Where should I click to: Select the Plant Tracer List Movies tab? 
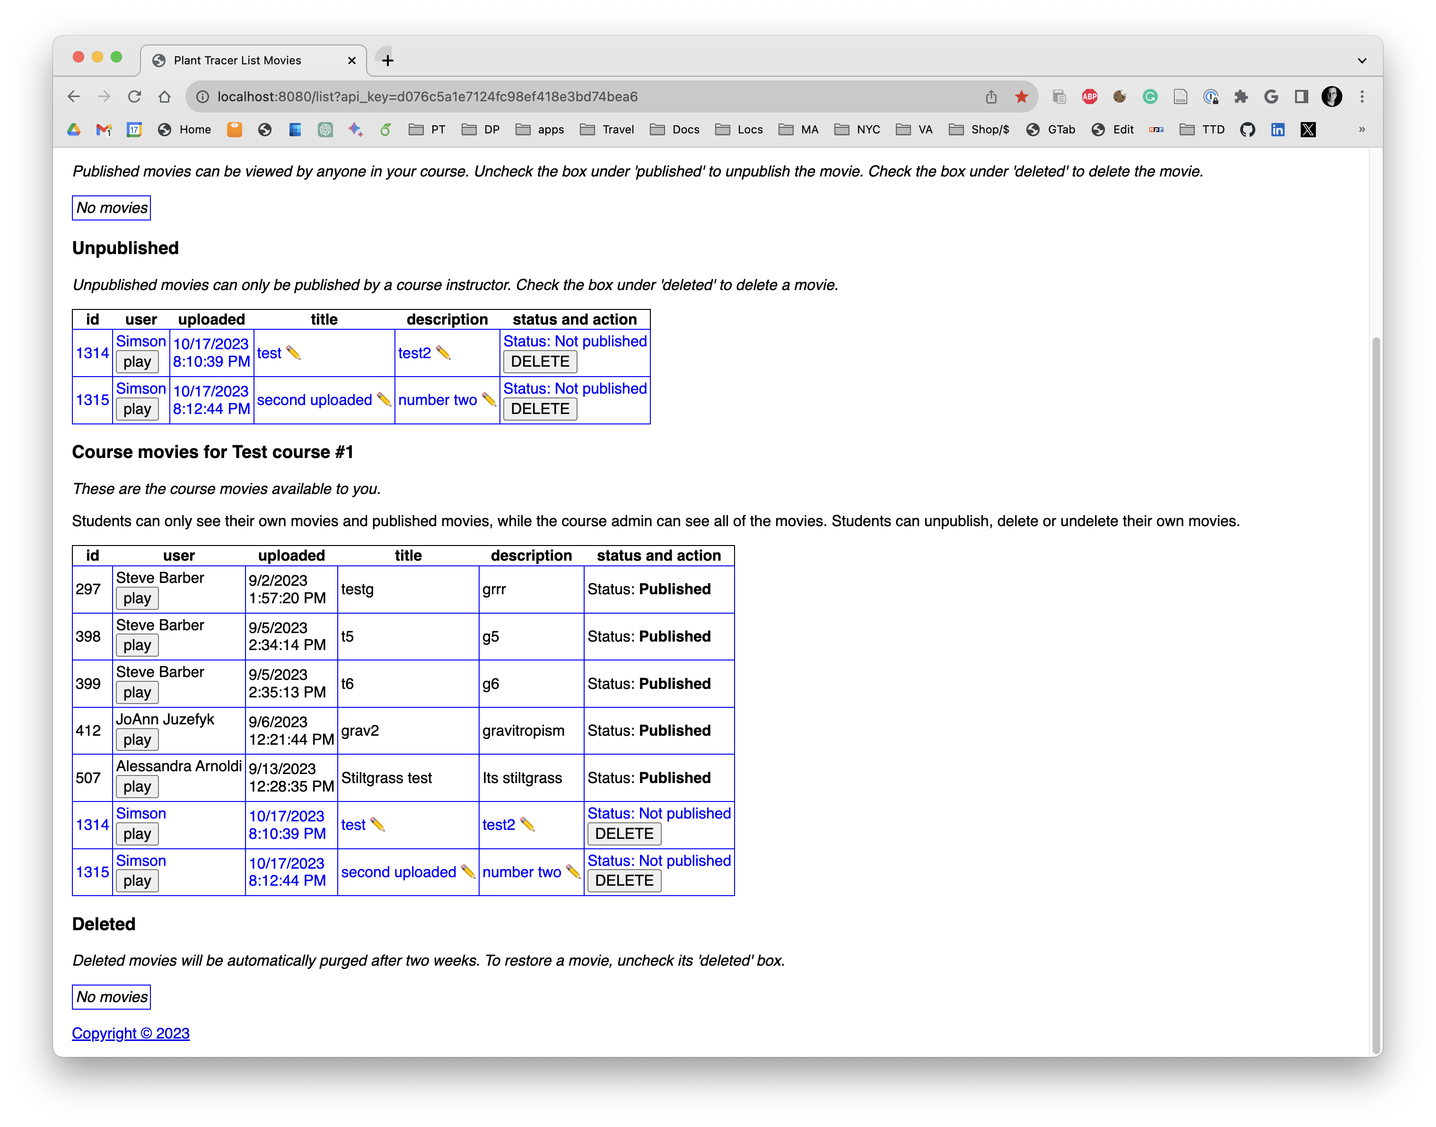[237, 60]
